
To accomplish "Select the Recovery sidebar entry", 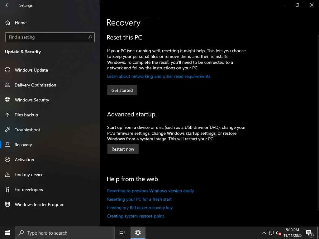I will click(x=23, y=145).
